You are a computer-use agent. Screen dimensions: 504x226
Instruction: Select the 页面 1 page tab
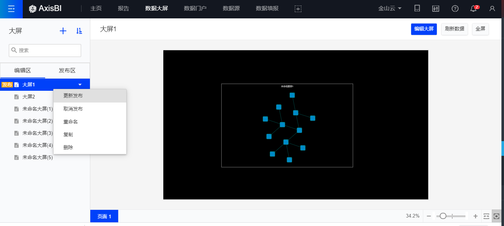pos(104,216)
